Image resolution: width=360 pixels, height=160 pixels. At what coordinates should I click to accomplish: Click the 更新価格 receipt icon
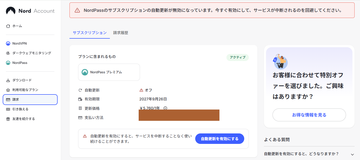pos(80,108)
